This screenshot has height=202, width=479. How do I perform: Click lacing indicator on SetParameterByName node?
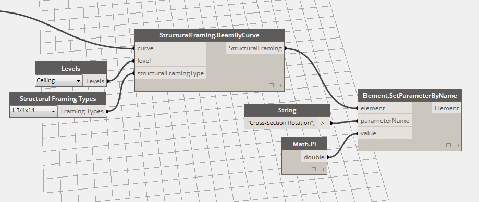pos(458,146)
